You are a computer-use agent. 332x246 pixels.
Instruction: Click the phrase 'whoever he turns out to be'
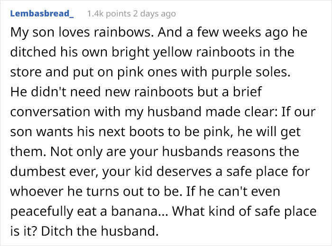point(96,191)
